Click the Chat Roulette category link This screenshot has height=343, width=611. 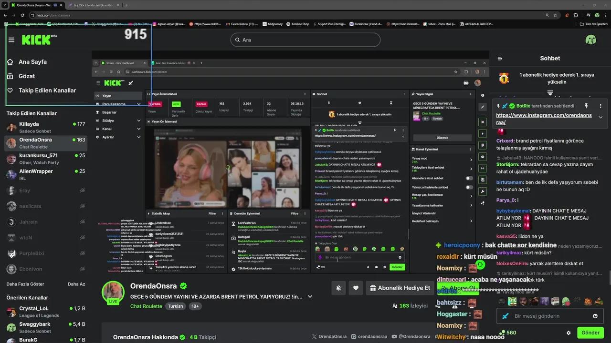pos(146,306)
